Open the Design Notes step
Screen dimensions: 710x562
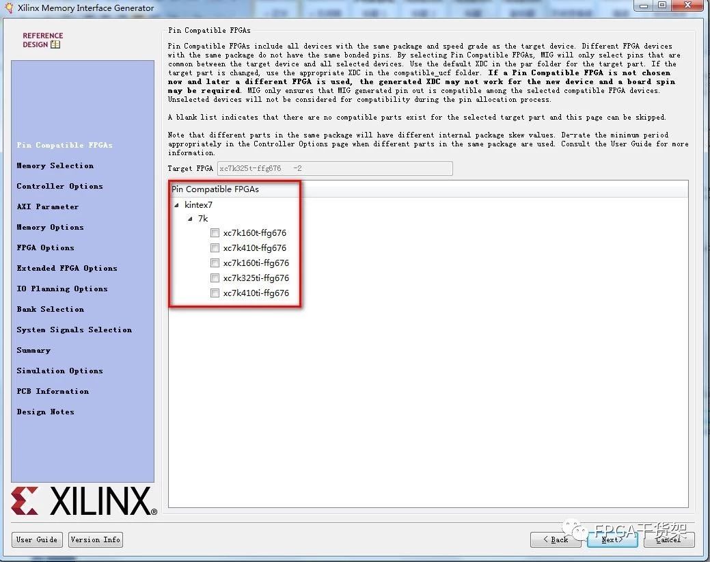(x=45, y=412)
